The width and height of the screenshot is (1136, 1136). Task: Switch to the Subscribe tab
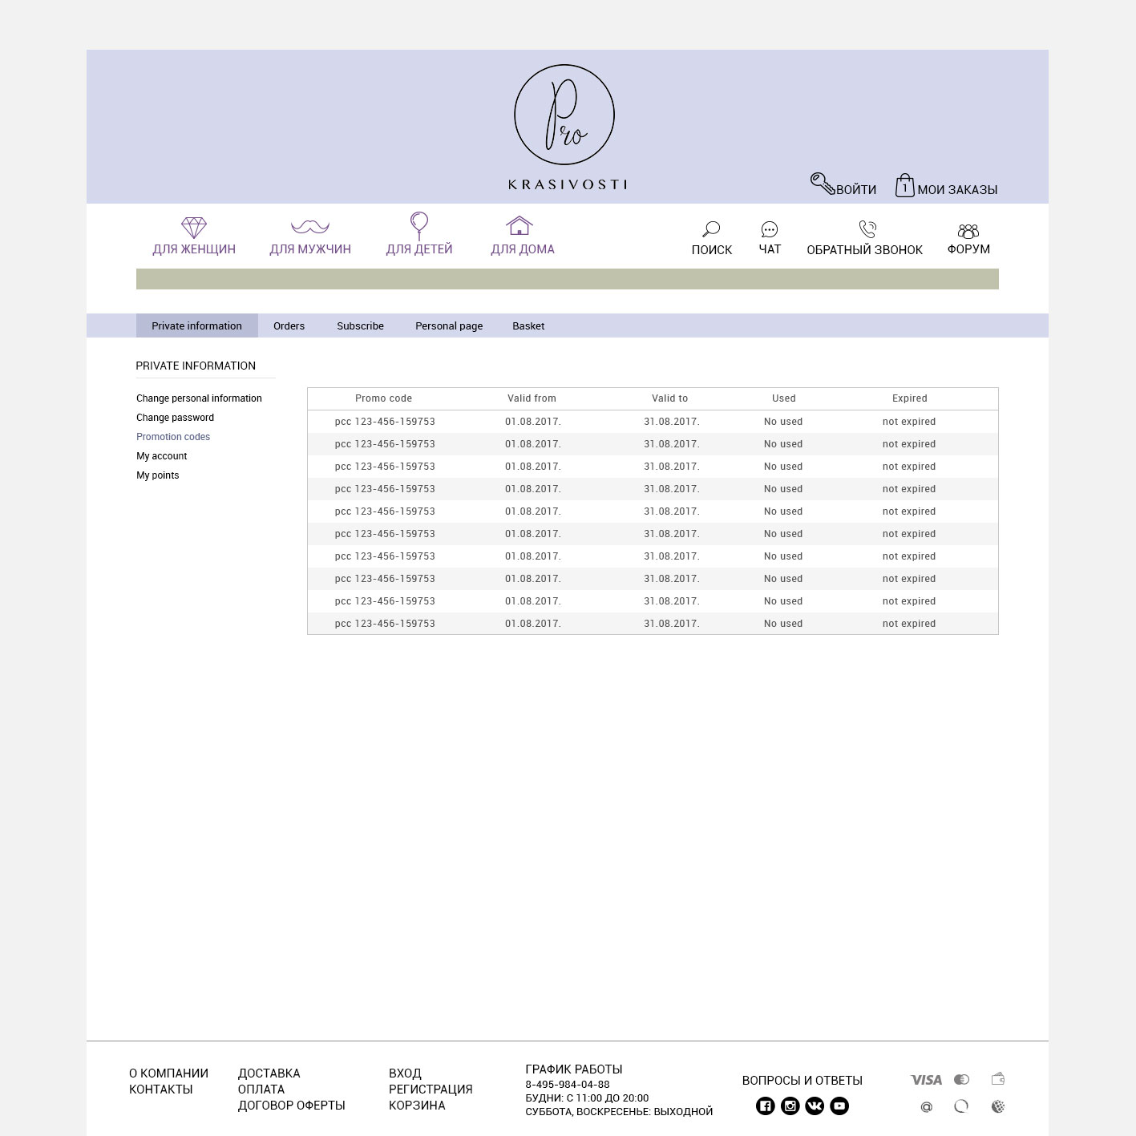(360, 325)
